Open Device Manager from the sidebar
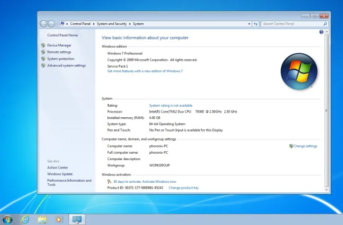 [59, 45]
